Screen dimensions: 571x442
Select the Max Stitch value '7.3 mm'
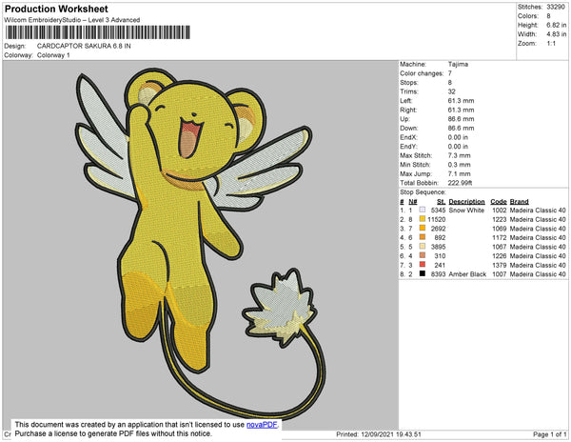tap(460, 155)
